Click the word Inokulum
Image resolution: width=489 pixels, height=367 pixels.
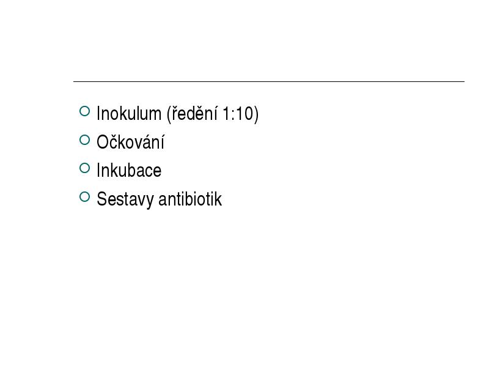(129, 113)
